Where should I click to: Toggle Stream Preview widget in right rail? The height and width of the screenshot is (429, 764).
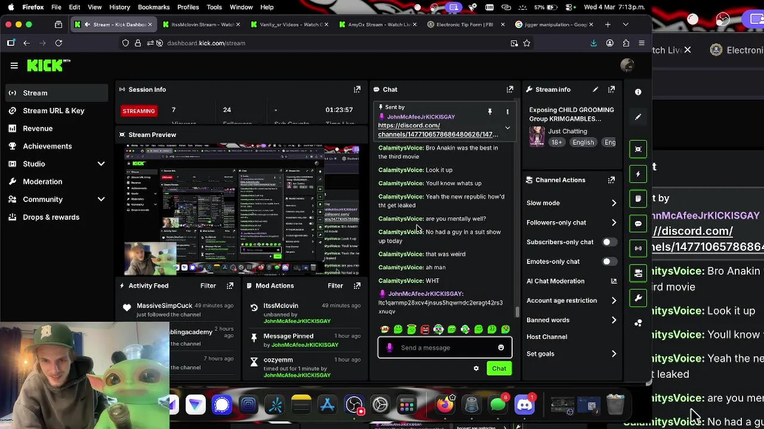pos(638,149)
